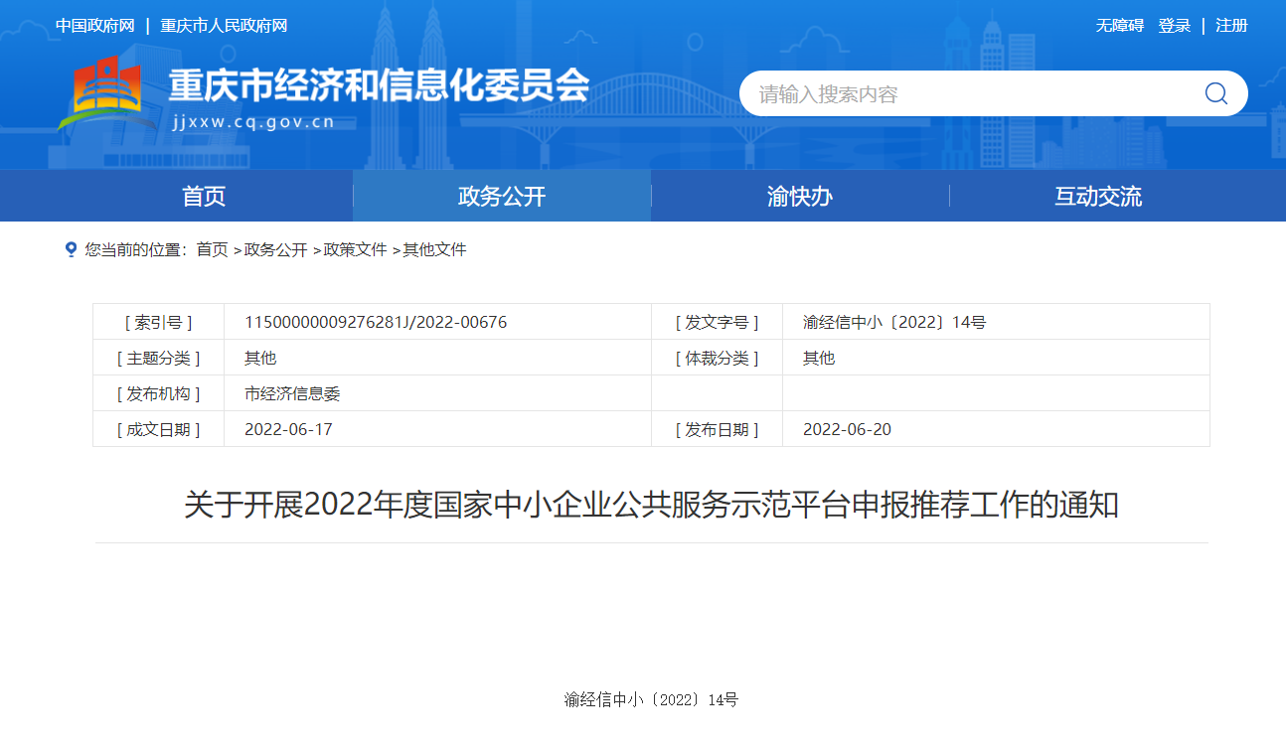
Task: Click the article title heading
Action: click(651, 505)
